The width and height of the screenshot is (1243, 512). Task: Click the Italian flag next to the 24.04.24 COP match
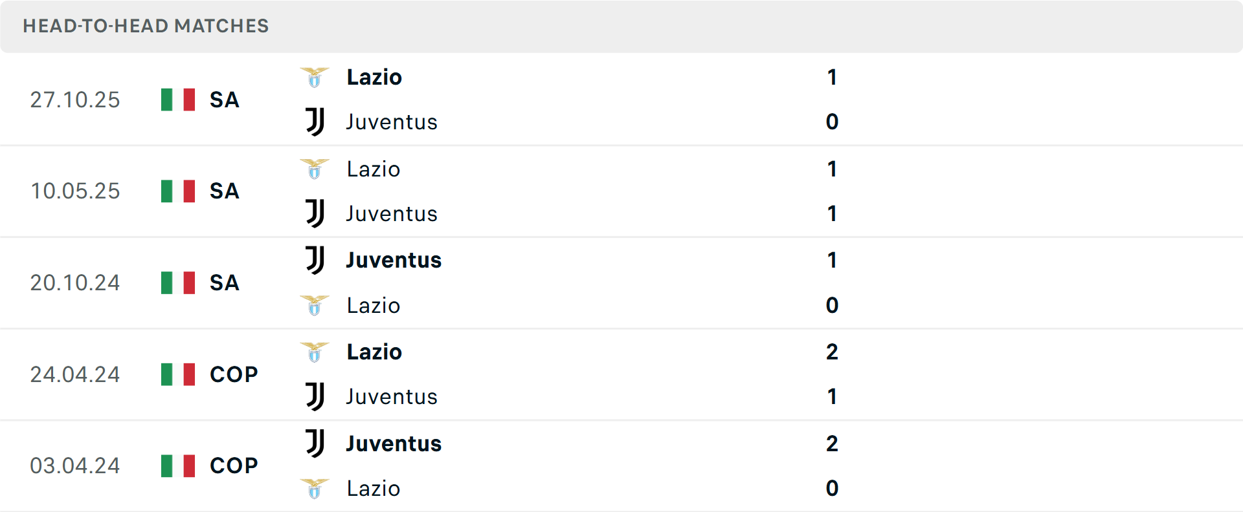(x=177, y=374)
